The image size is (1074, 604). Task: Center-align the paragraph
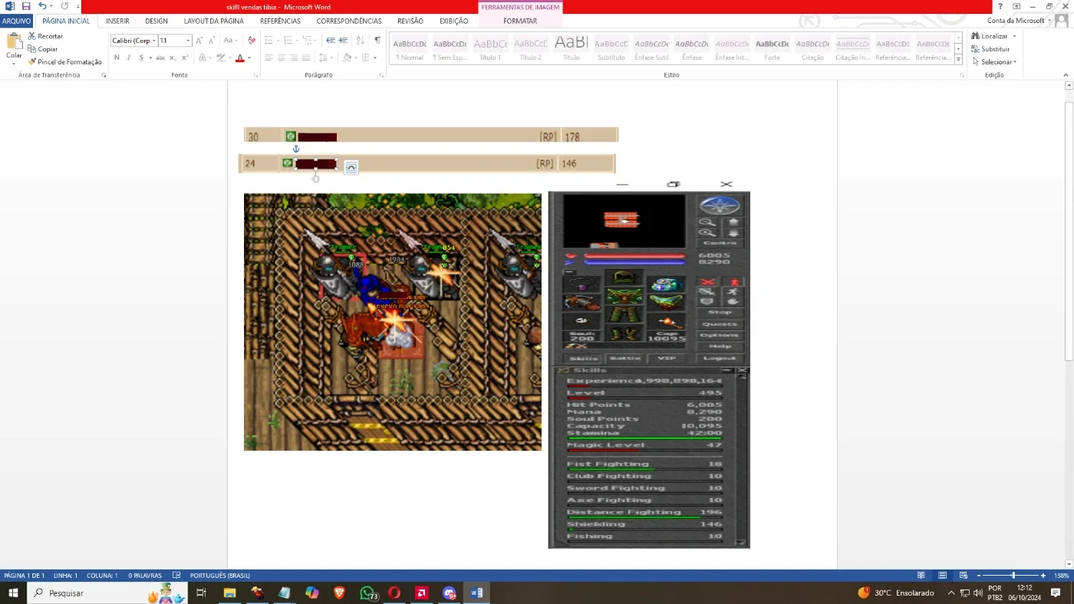pos(282,57)
